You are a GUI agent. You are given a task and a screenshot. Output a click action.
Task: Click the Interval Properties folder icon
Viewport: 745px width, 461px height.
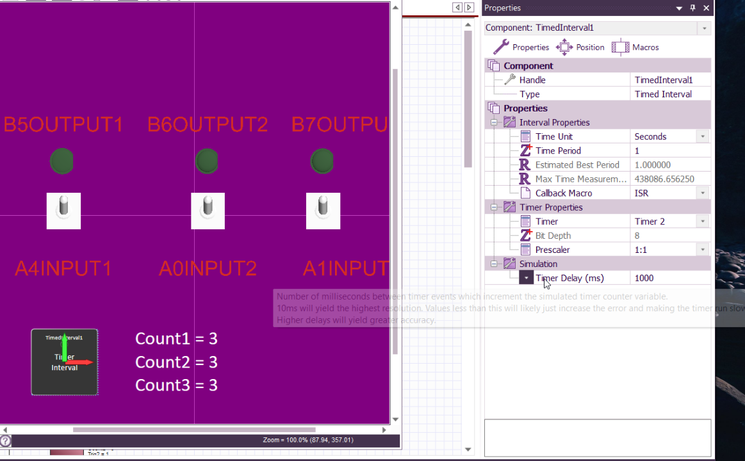click(x=509, y=122)
